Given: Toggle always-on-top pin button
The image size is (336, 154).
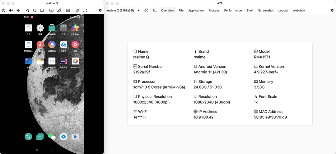Looking at the screenshot, I should point(77,11).
